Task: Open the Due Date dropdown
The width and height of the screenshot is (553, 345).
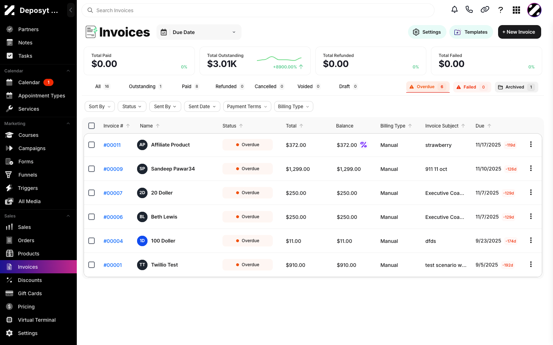Action: (199, 32)
